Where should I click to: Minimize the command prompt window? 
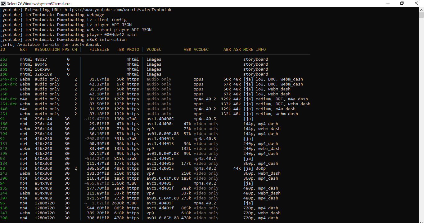pyautogui.click(x=388, y=3)
